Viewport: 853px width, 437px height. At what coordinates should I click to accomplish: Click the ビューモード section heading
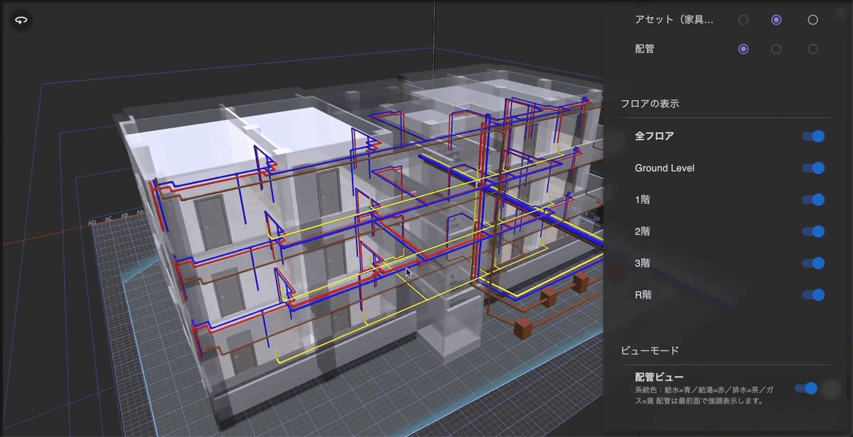pyautogui.click(x=650, y=350)
